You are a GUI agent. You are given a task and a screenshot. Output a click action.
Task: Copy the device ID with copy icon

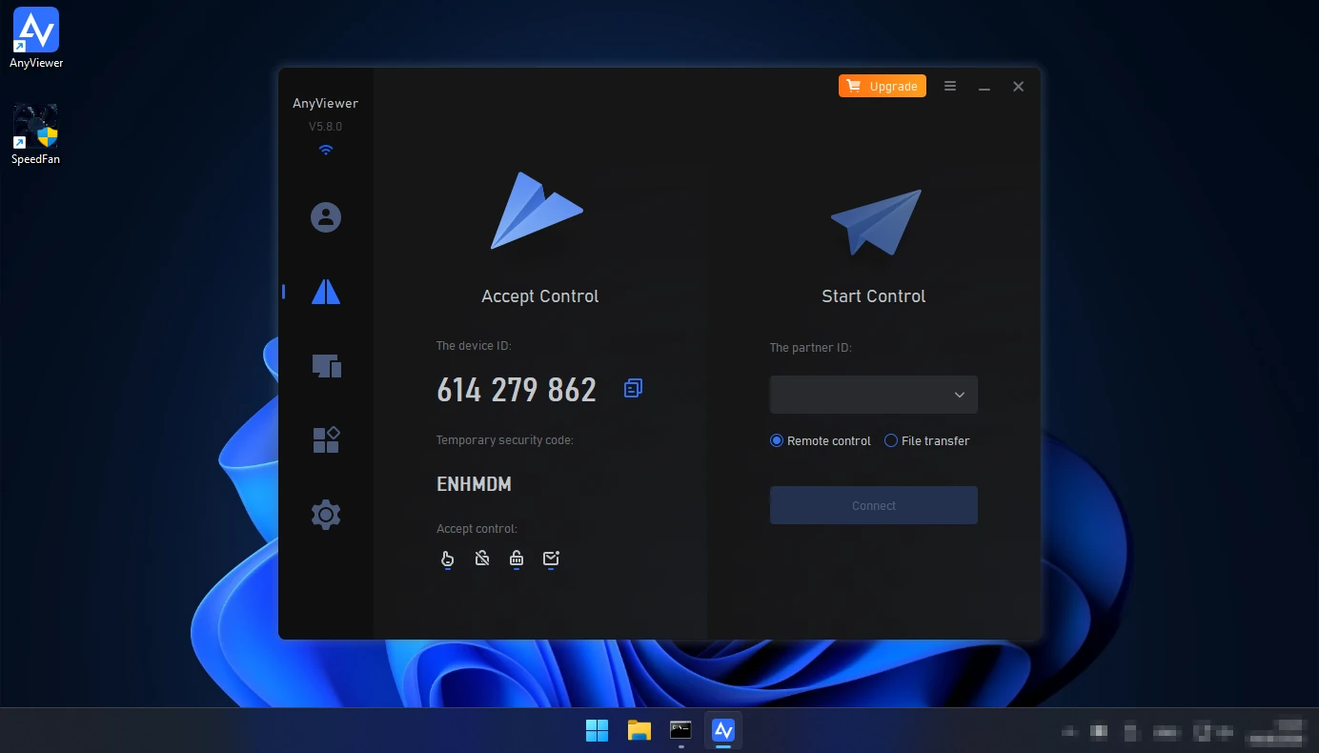pyautogui.click(x=633, y=388)
